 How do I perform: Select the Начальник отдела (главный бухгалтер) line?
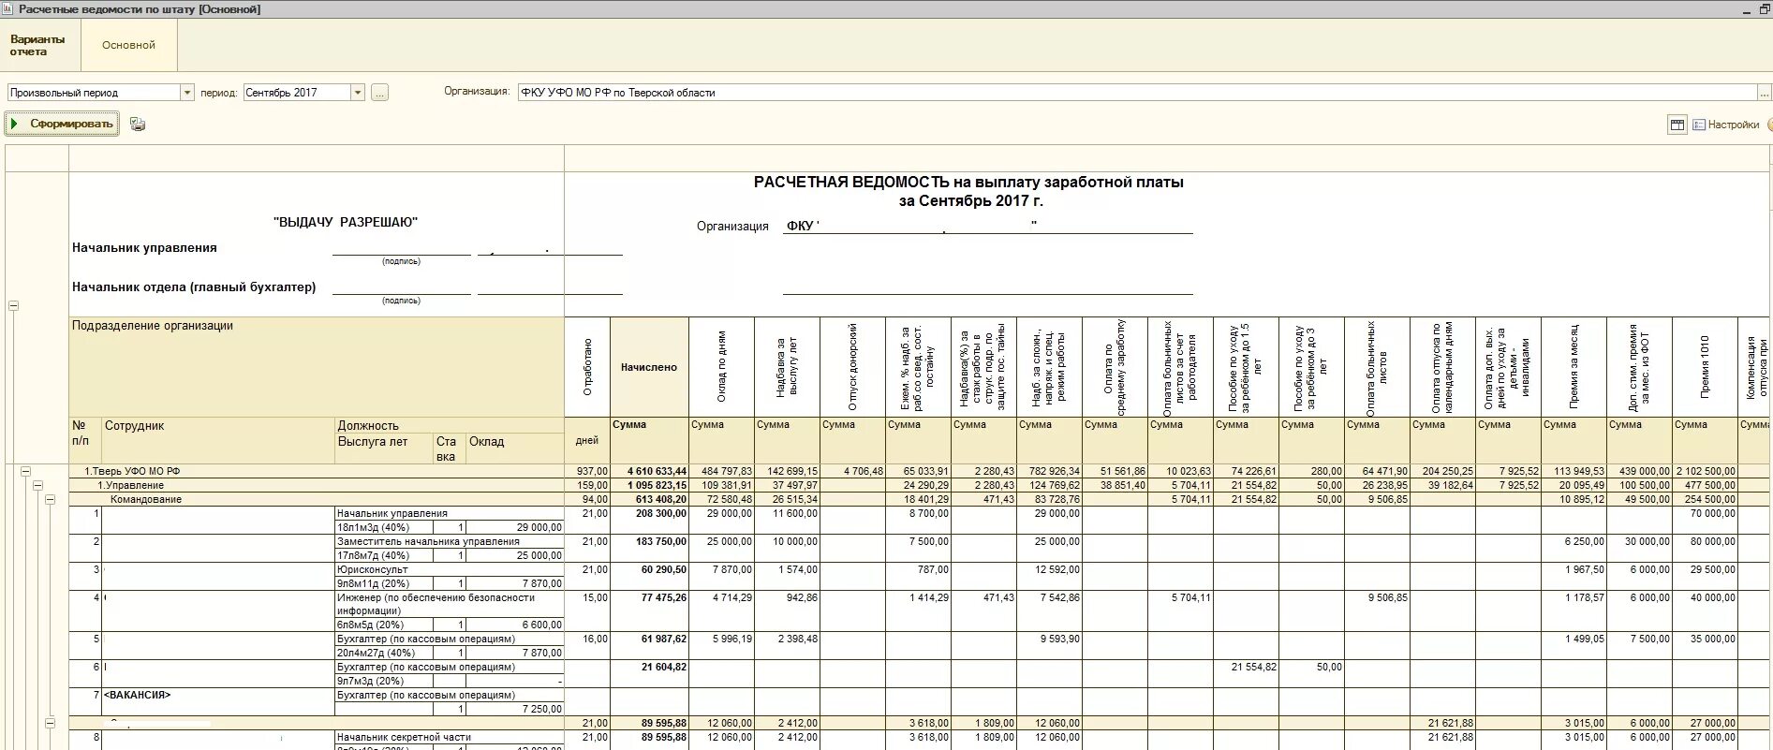click(x=194, y=287)
